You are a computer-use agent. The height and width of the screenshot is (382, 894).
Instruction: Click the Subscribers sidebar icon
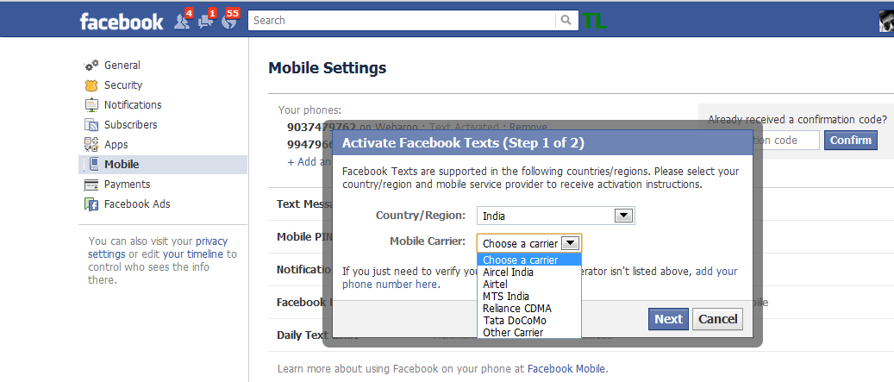tap(91, 125)
